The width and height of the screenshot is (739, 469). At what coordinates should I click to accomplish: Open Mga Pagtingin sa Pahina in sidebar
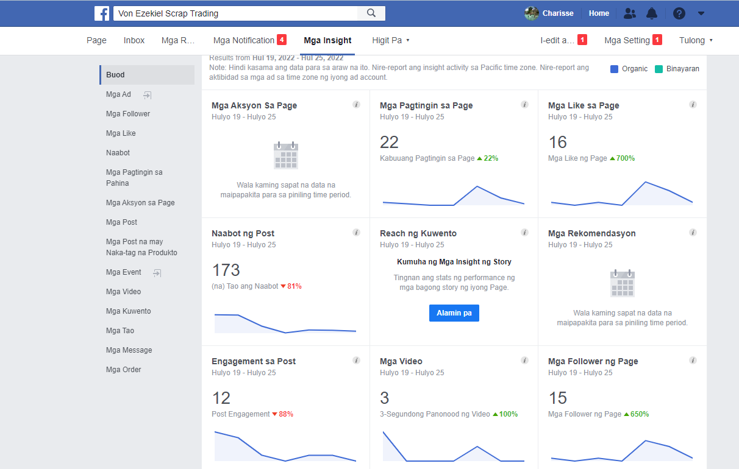(134, 178)
